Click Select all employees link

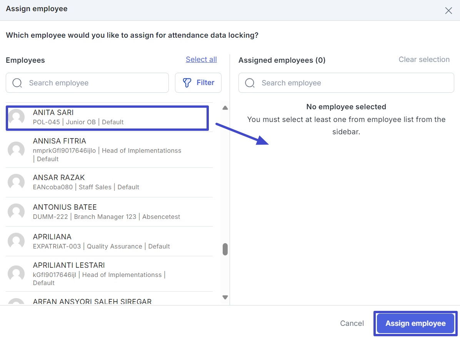[201, 60]
